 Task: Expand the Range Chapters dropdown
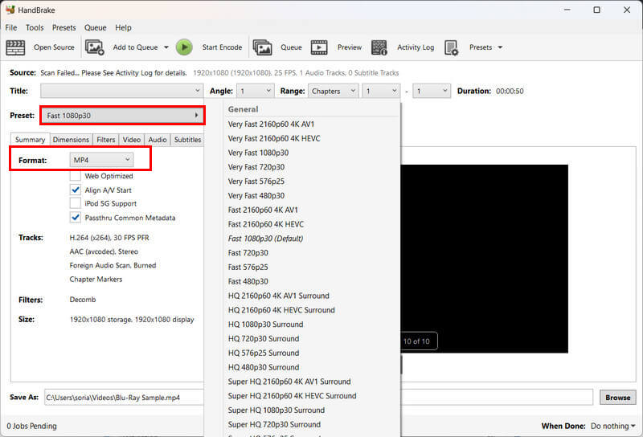(x=333, y=92)
